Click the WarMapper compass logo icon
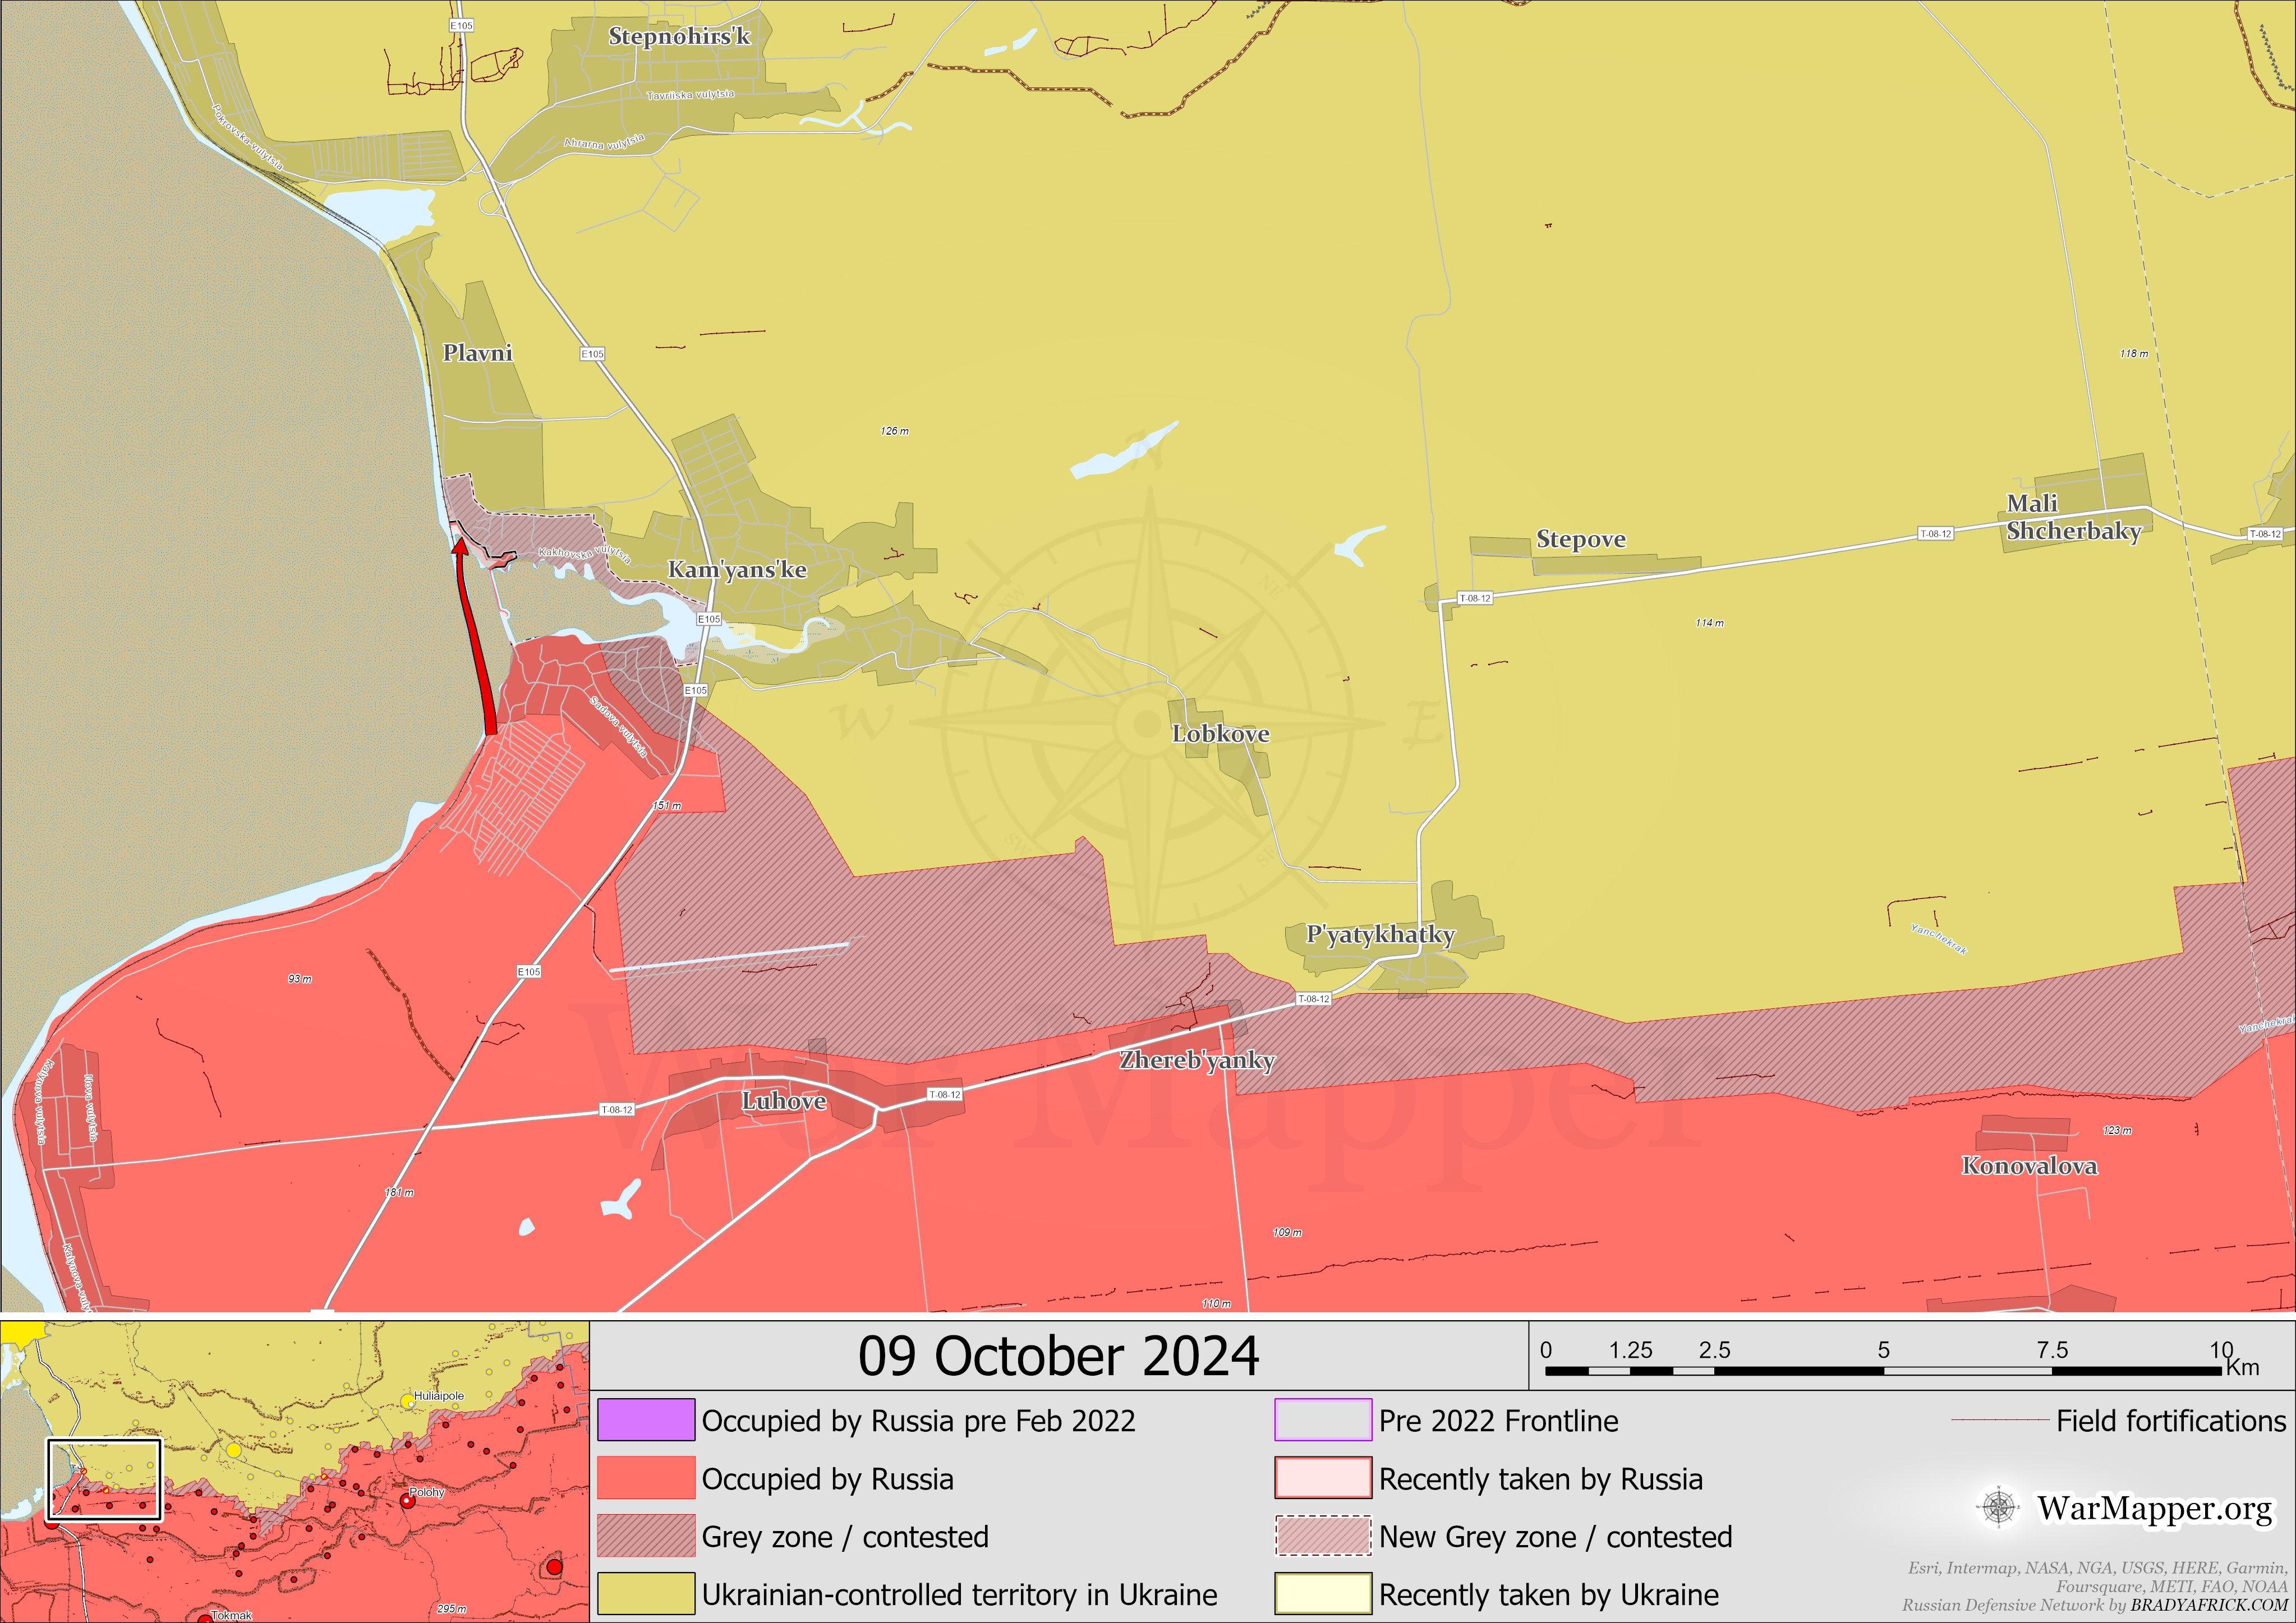Image resolution: width=2296 pixels, height=1623 pixels. (x=1998, y=1508)
